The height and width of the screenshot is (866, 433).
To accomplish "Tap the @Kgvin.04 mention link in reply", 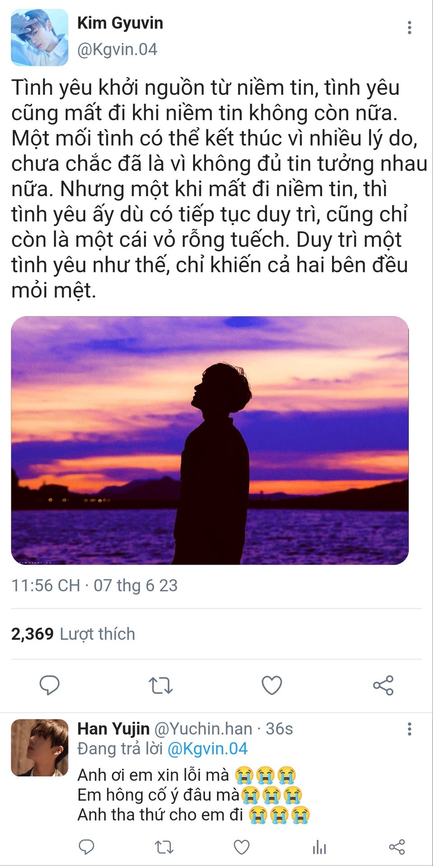I will coord(207,749).
